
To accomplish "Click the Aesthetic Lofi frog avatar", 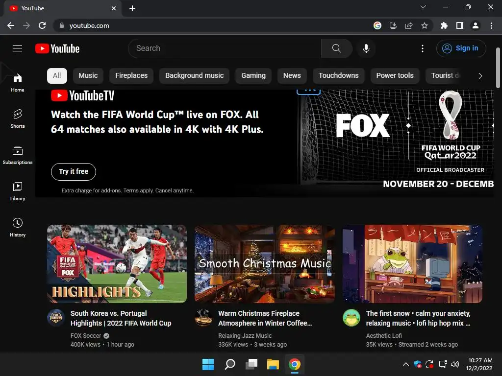I will (351, 317).
